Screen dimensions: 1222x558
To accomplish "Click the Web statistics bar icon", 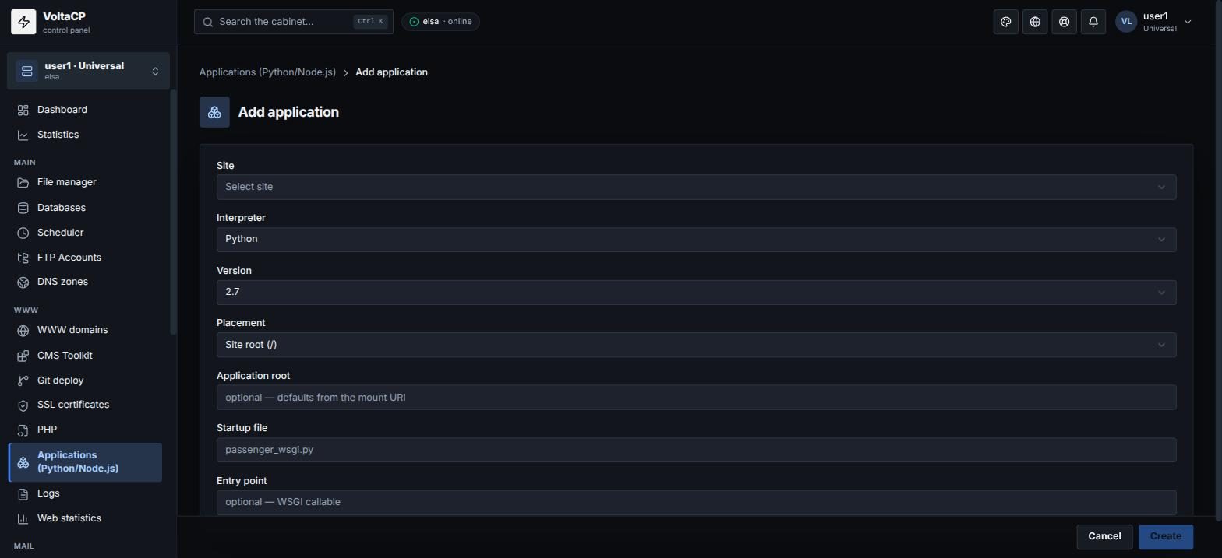I will [x=23, y=518].
